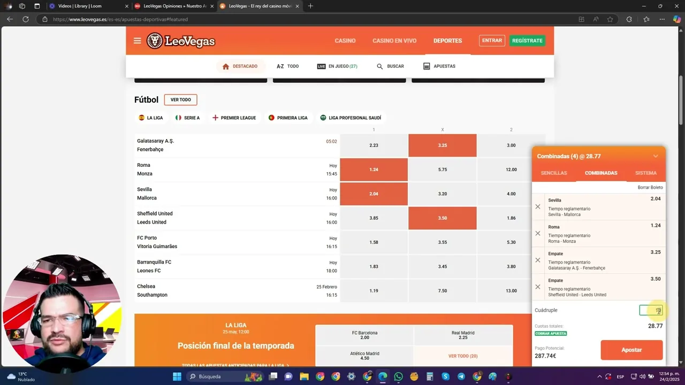Toggle FC Porto win odds 1.58
This screenshot has width=685, height=385.
[x=374, y=242]
